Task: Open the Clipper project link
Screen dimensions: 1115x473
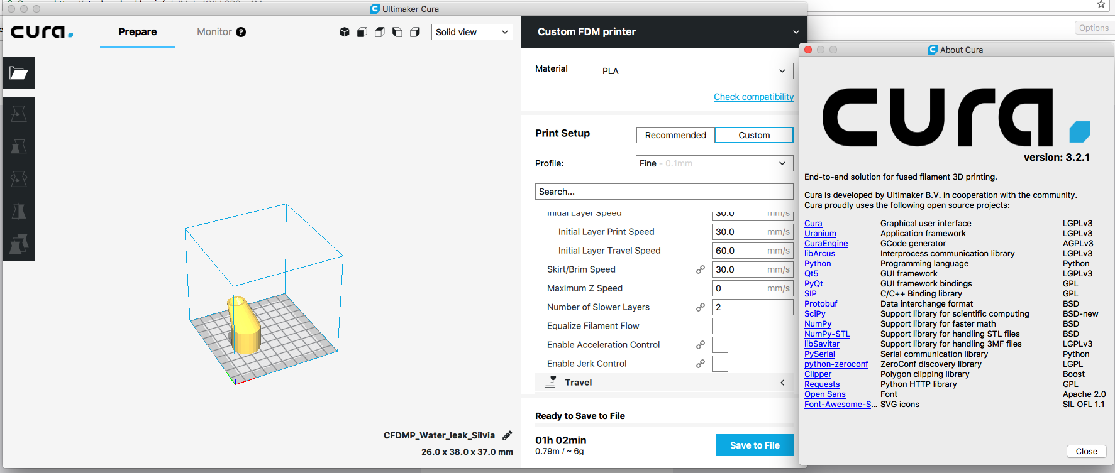Action: (818, 374)
